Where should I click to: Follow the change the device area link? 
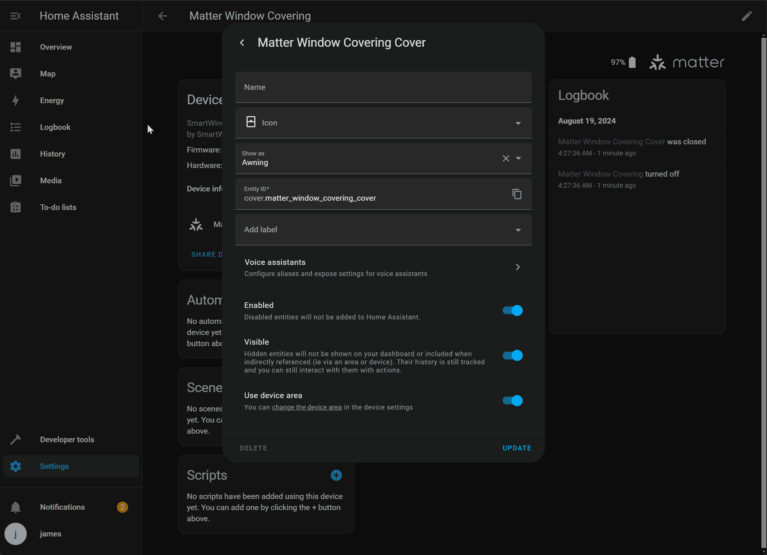[307, 407]
